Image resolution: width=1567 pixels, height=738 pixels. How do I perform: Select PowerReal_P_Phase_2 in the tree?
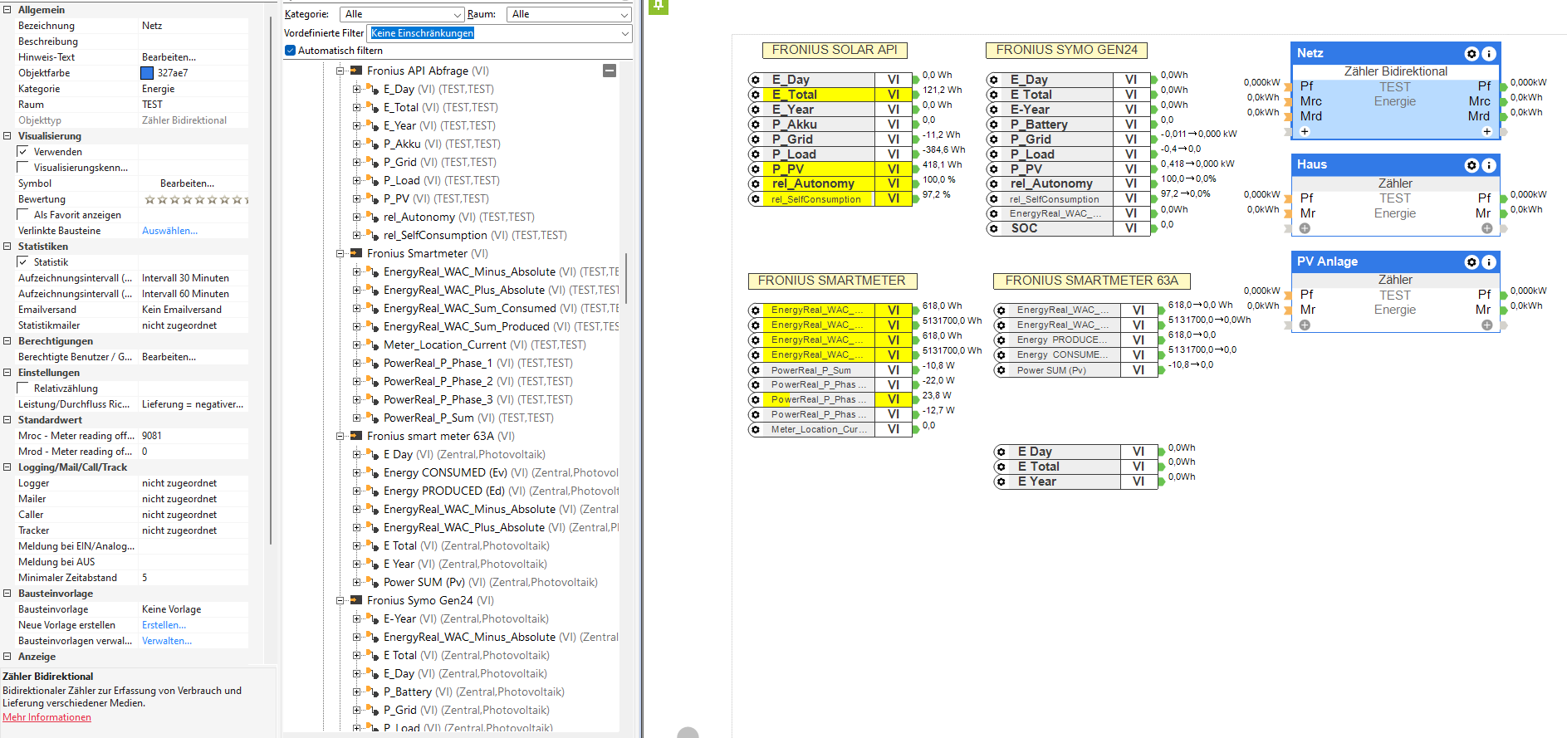(477, 382)
